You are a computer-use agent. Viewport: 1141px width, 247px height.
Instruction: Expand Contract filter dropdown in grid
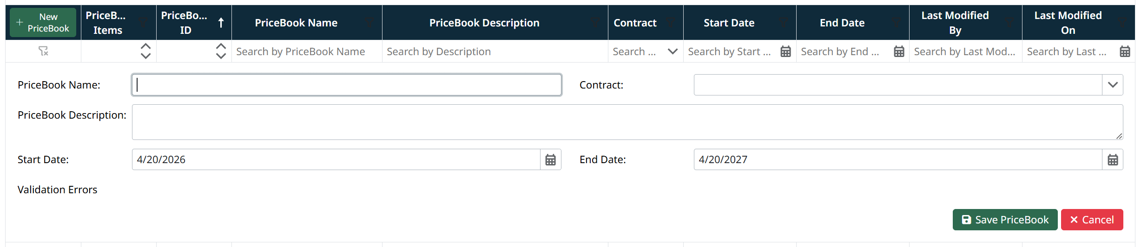click(x=673, y=51)
